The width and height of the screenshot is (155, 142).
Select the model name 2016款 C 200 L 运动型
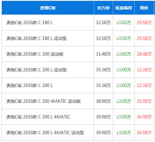45,70
